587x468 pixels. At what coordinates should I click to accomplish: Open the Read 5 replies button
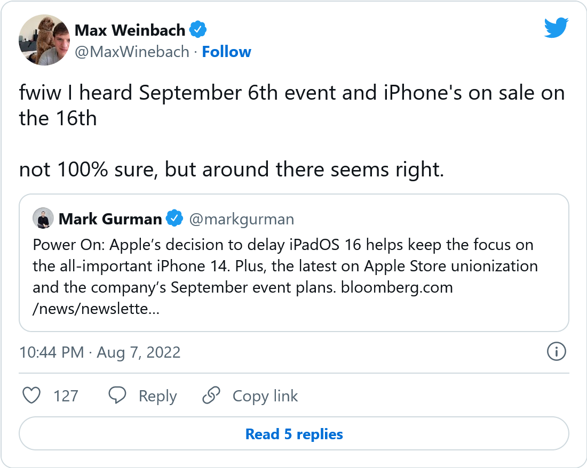point(294,434)
